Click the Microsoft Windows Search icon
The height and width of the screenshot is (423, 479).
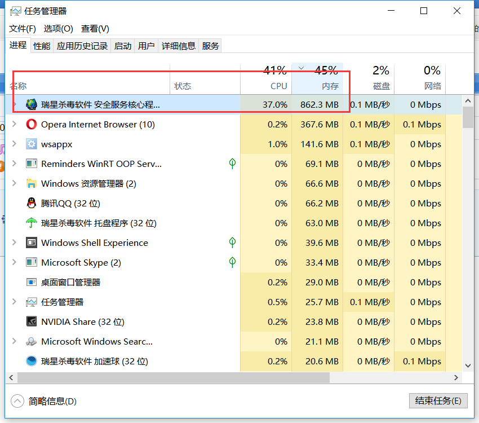coord(32,341)
